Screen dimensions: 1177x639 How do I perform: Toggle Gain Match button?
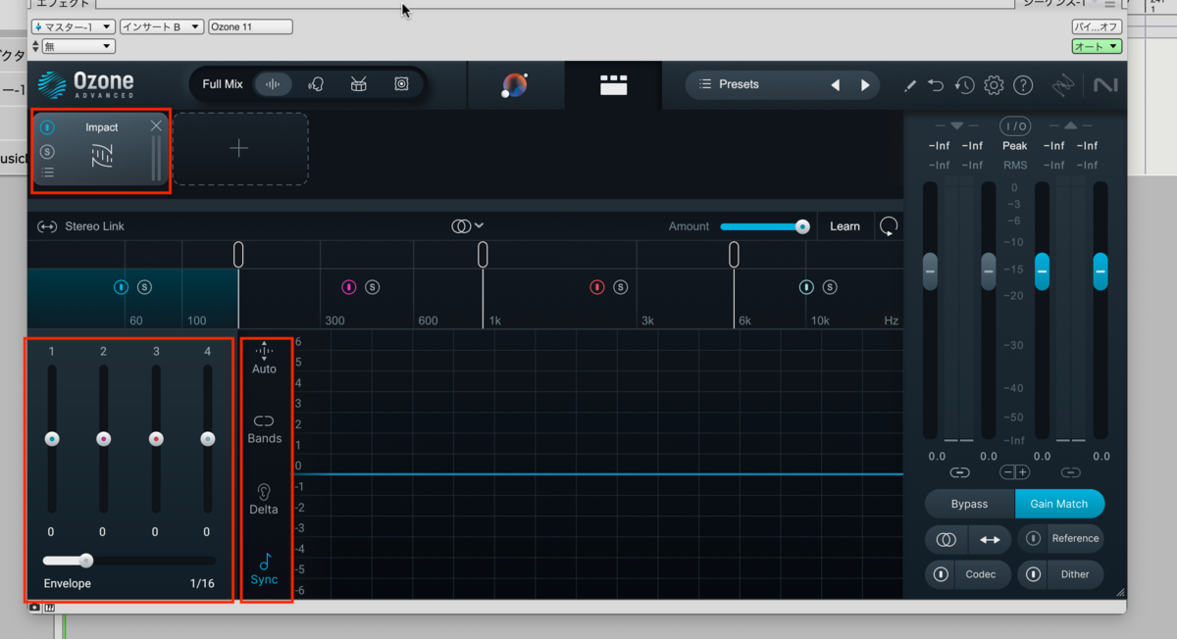[x=1059, y=504]
